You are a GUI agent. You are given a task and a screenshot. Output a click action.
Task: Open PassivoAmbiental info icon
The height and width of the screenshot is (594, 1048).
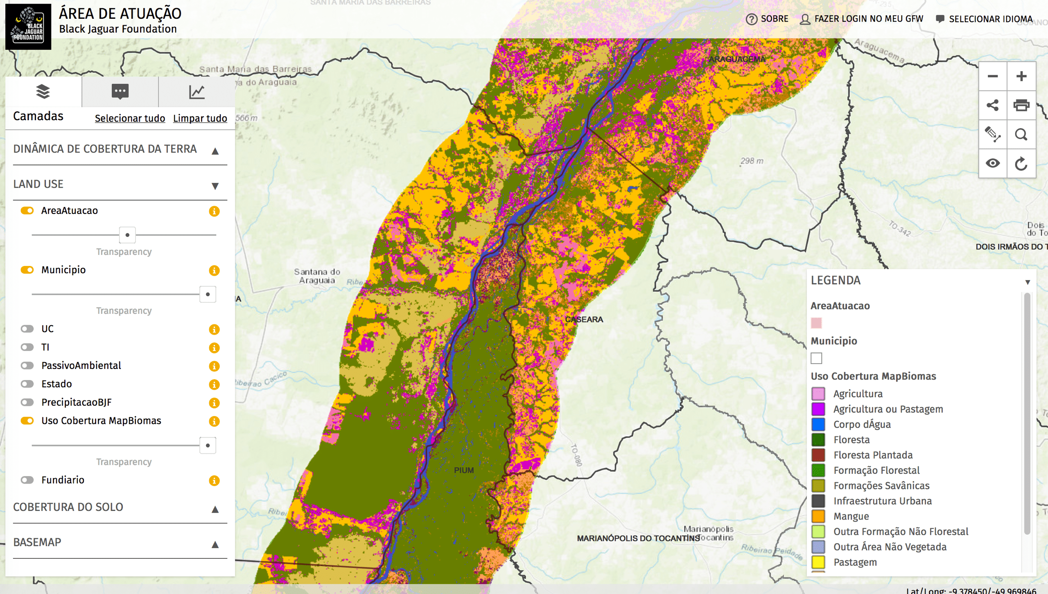214,366
